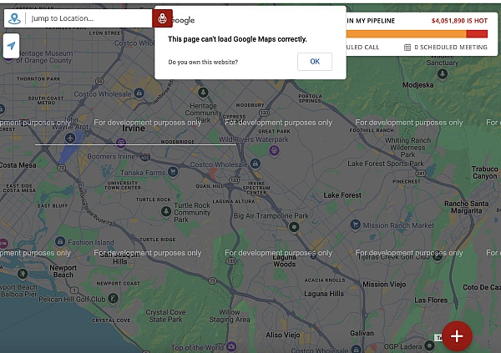Click the Laguna Woods label

285,260
